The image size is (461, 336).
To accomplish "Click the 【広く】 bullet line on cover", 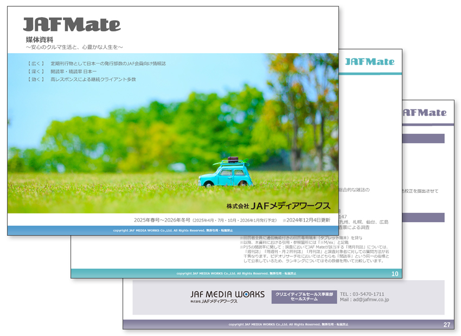I will [x=97, y=63].
